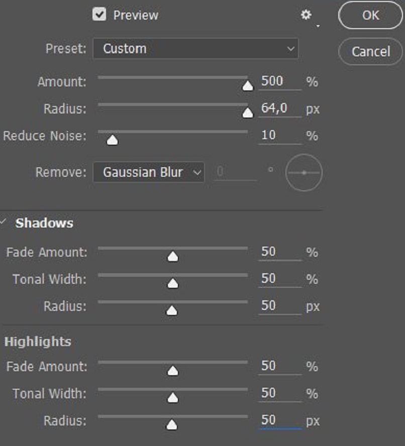Click the Highlights Fade Amount value field
This screenshot has width=405, height=446.
point(279,366)
